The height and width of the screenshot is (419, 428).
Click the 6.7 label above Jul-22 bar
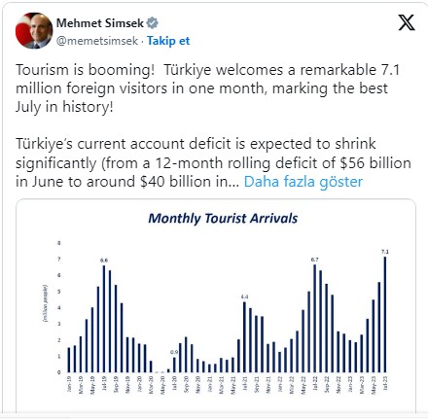coord(314,260)
